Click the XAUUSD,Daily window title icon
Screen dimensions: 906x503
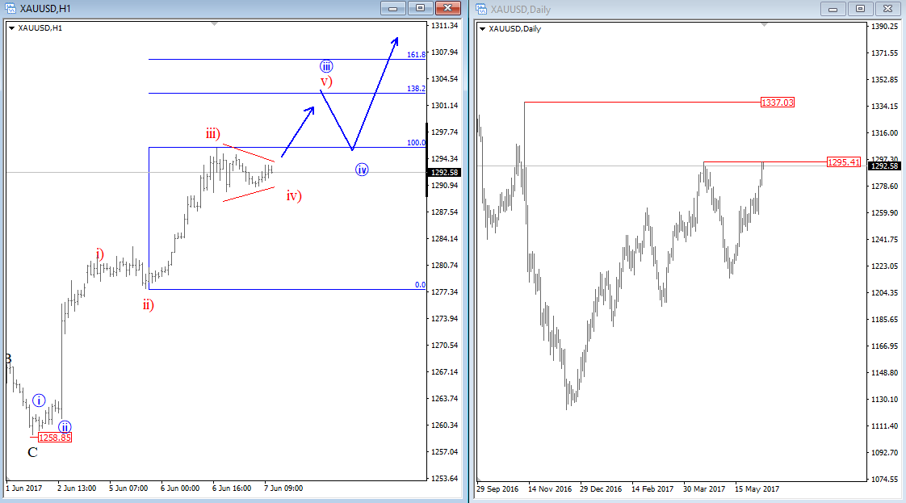(480, 9)
